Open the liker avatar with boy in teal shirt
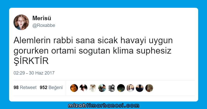Viewport: 207px width, 109px height. (102, 88)
